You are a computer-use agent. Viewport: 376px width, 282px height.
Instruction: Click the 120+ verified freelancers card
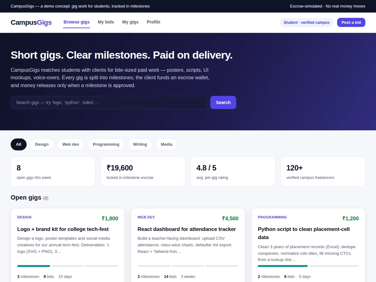323,171
